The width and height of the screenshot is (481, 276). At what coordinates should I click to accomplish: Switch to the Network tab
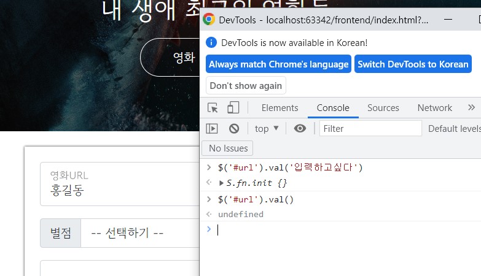(x=435, y=108)
